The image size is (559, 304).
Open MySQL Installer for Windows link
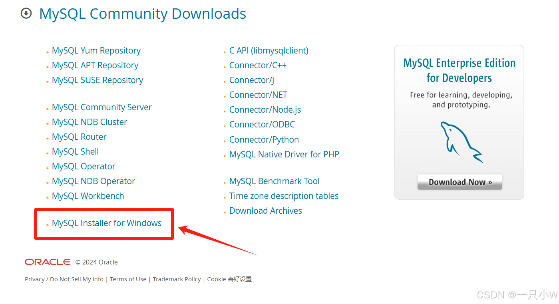[107, 223]
